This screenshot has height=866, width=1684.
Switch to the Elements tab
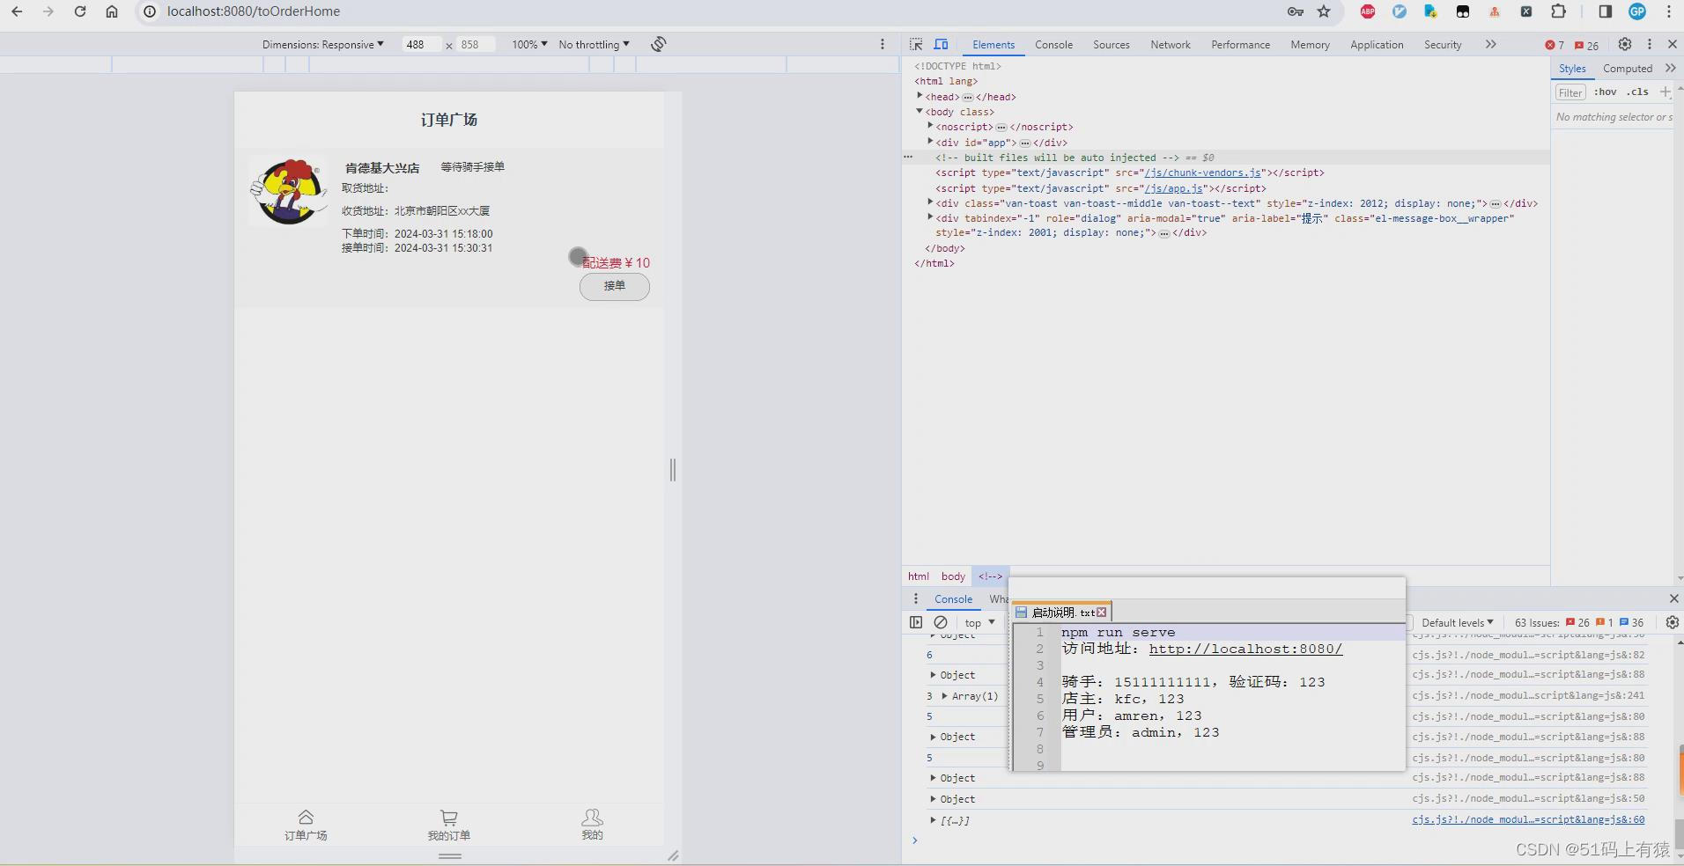(x=993, y=44)
